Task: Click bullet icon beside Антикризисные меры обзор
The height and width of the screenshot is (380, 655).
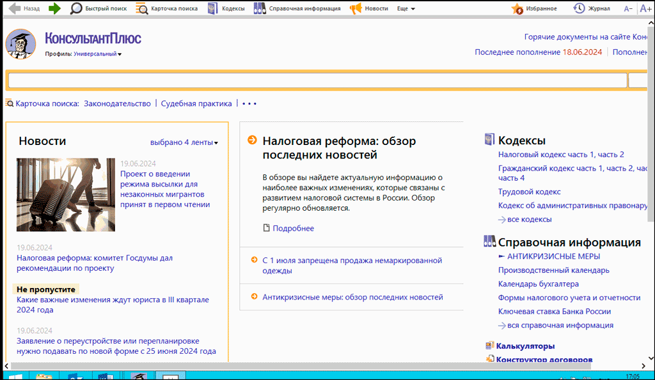Action: point(254,296)
